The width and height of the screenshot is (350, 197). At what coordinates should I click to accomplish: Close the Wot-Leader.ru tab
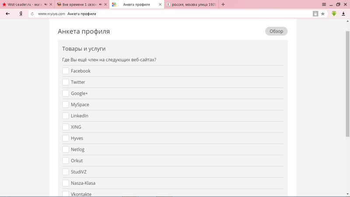[x=51, y=4]
